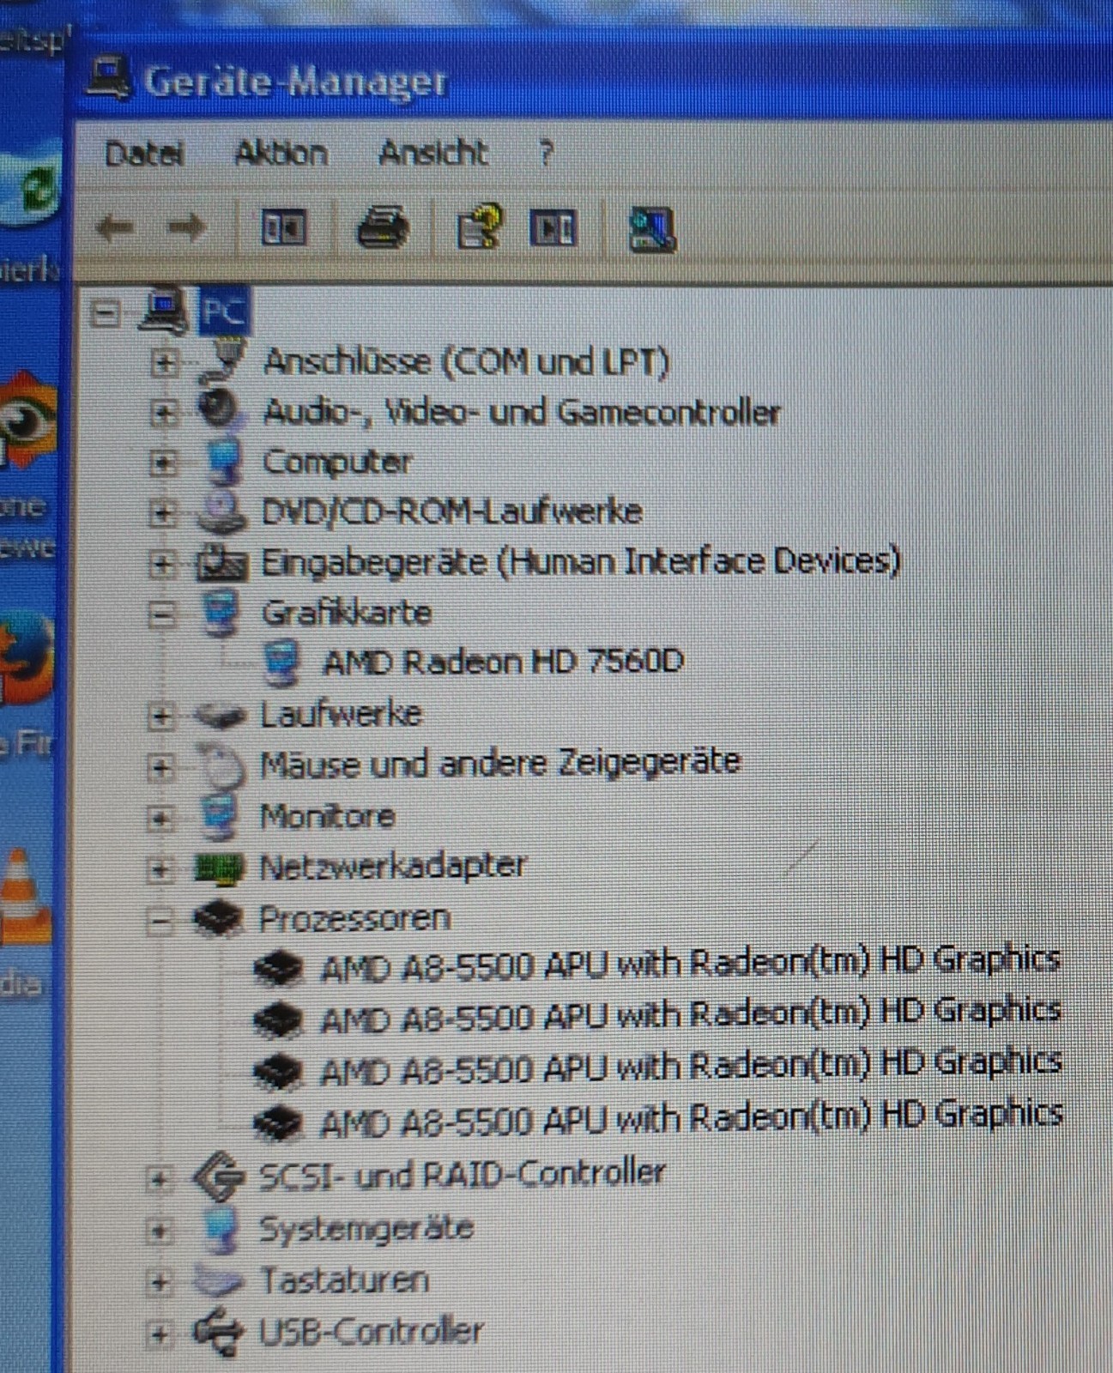The image size is (1113, 1373).
Task: Click the Back arrow toolbar button
Action: (115, 228)
